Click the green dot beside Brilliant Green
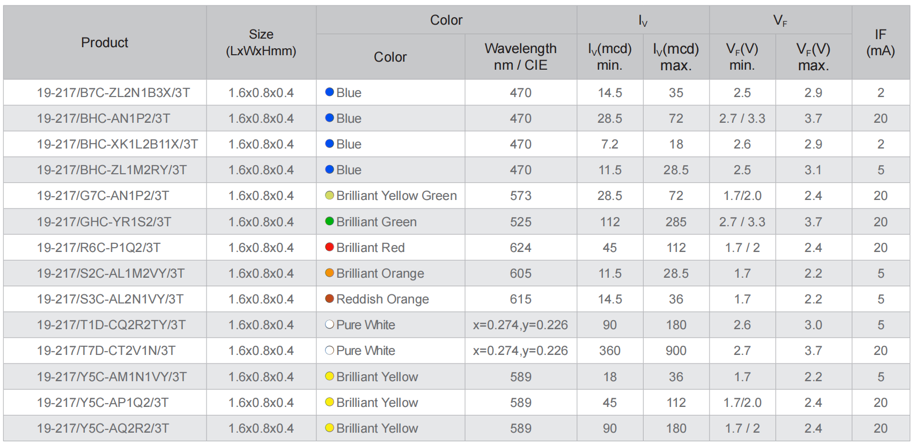This screenshot has height=445, width=915. [x=330, y=221]
